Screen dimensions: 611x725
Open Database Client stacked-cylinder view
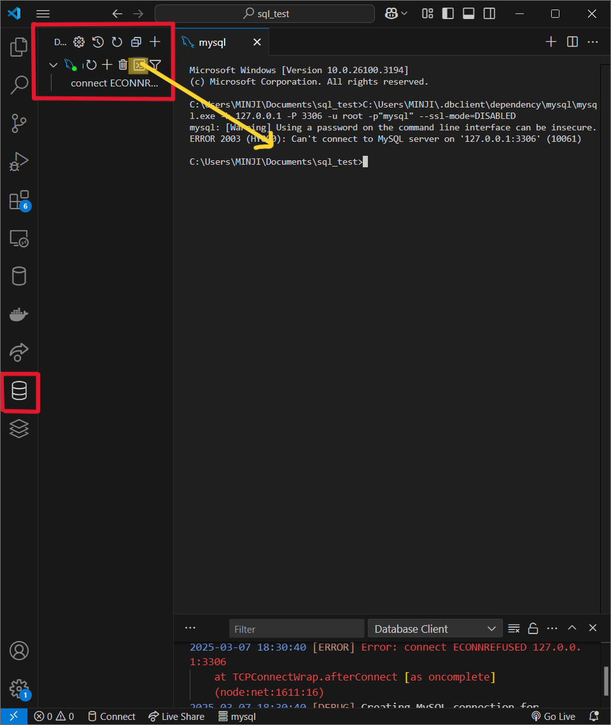tap(19, 391)
